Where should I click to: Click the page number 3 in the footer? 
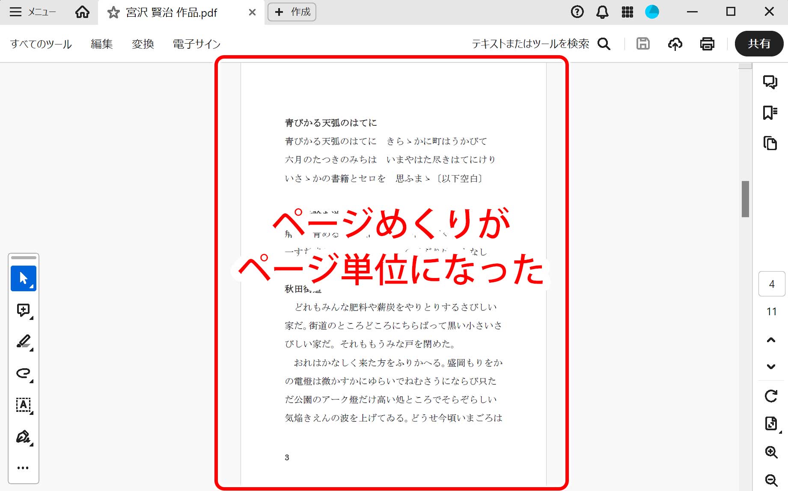pos(287,458)
